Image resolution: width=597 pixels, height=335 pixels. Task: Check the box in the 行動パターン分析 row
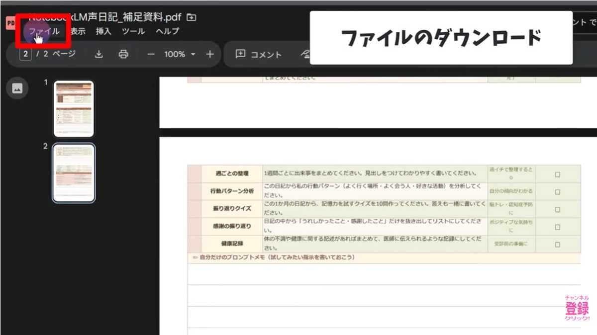557,192
